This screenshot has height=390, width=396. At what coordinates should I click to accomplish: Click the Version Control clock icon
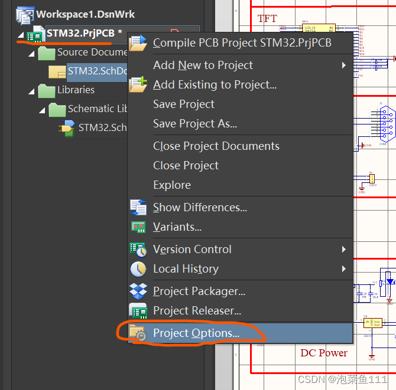tap(138, 250)
